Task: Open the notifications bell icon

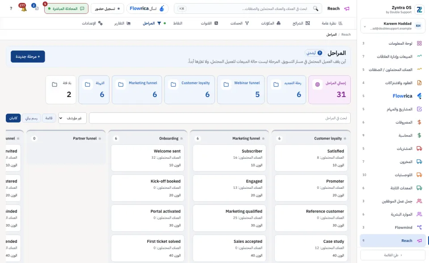Action: [x=24, y=8]
